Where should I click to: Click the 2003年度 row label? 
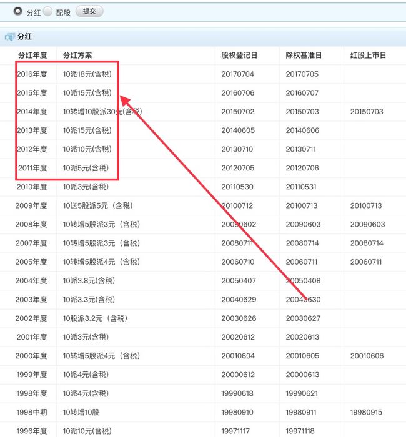(x=31, y=300)
